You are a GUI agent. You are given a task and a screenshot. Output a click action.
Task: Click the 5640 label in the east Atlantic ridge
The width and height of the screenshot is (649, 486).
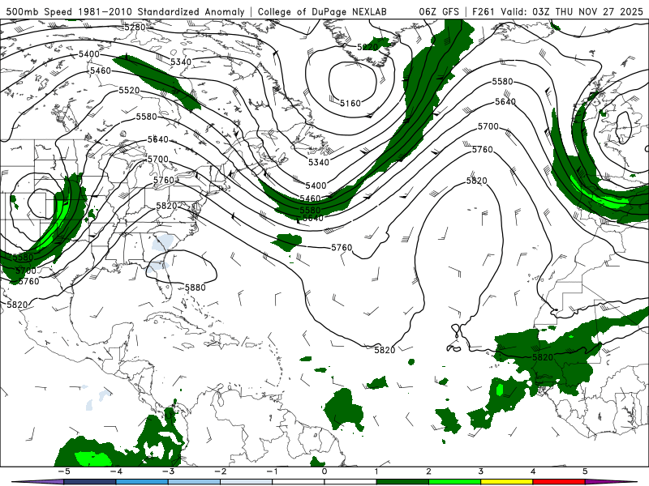(505, 102)
